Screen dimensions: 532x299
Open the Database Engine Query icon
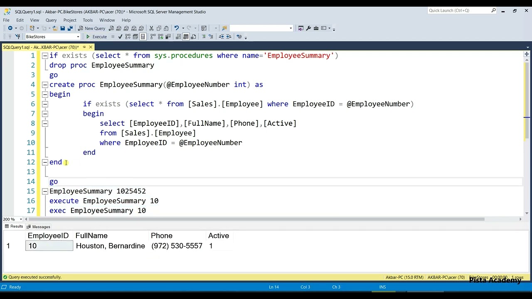coord(111,28)
